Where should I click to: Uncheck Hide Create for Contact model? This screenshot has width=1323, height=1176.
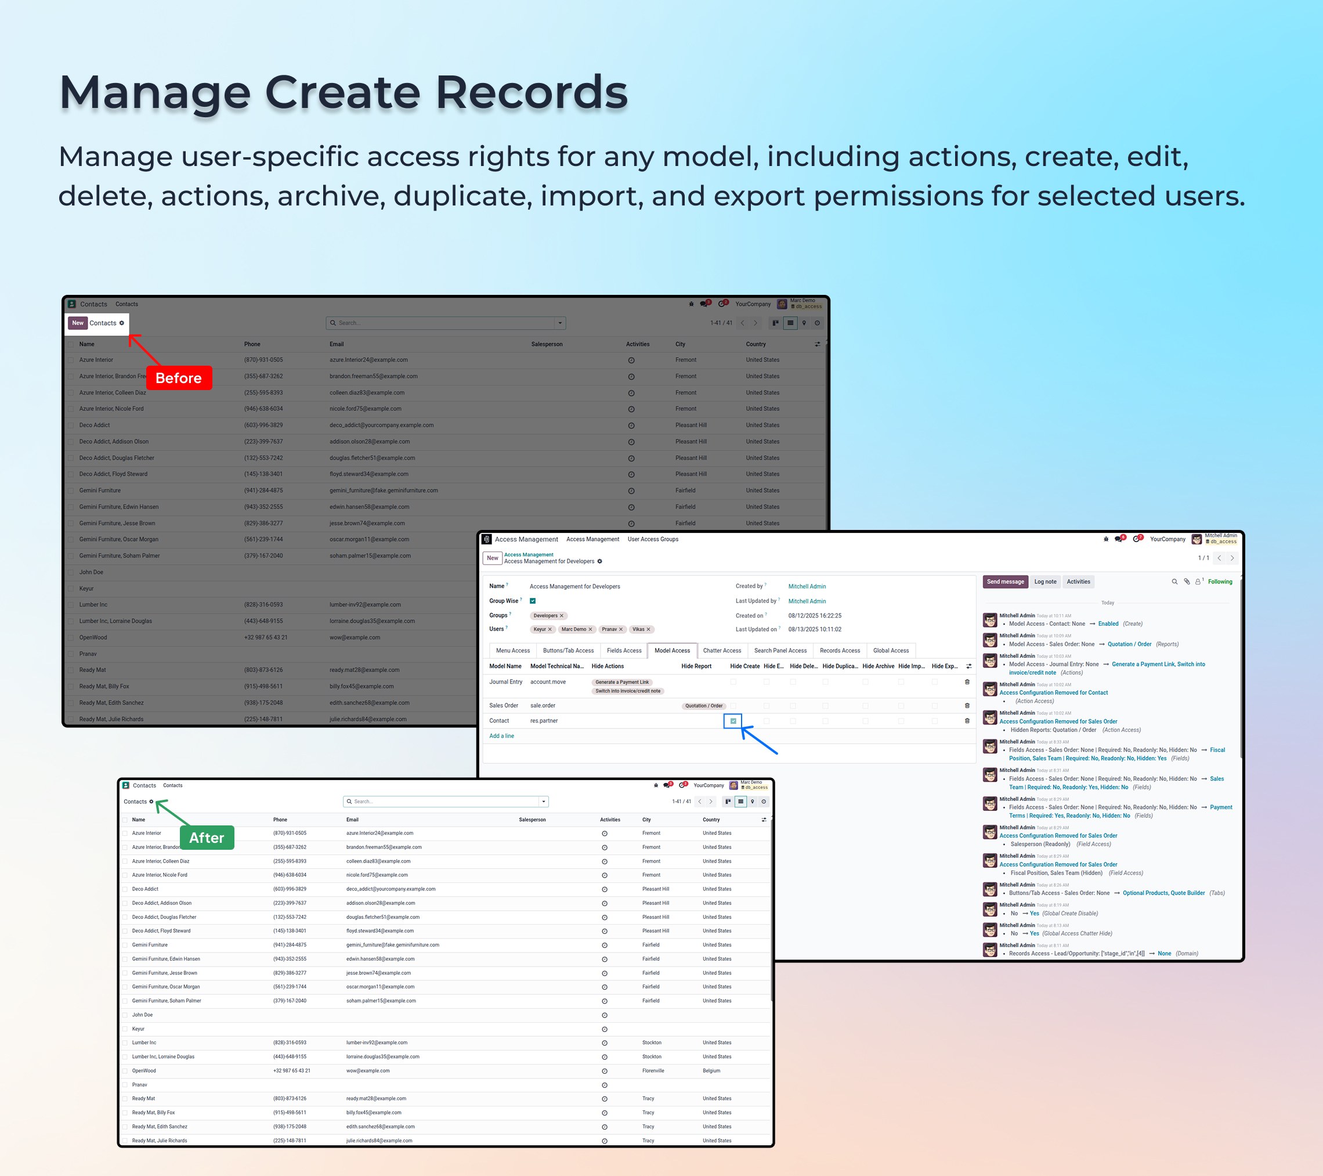click(x=733, y=721)
